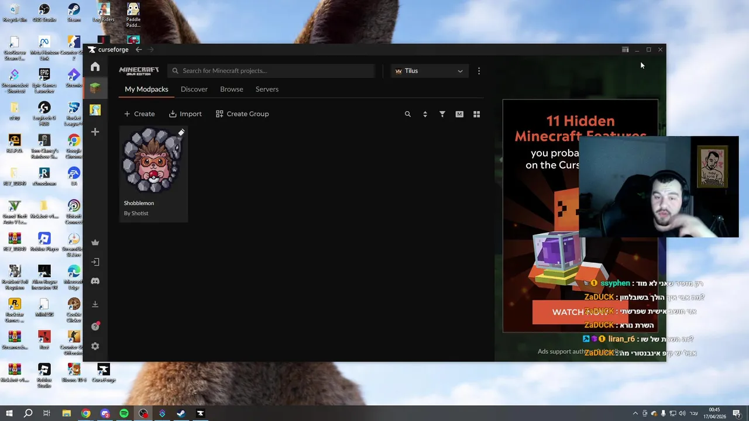Image resolution: width=749 pixels, height=421 pixels.
Task: Select the Minecraft grass block game icon
Action: (x=95, y=88)
